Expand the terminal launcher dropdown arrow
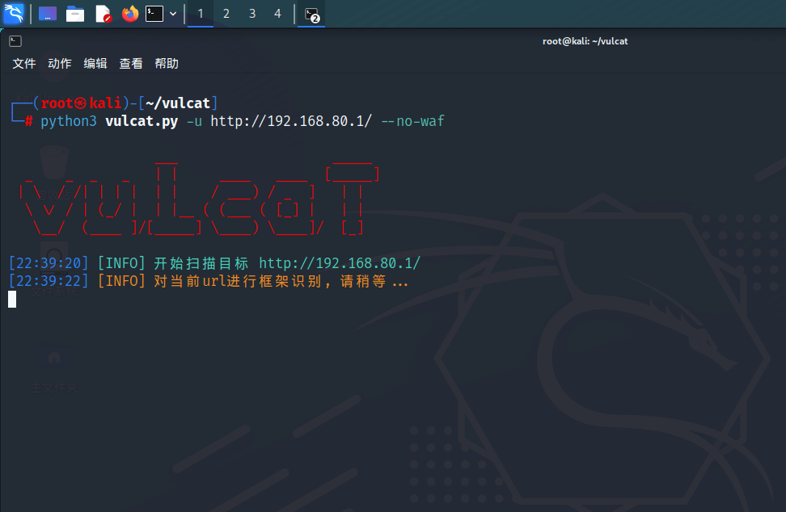This screenshot has height=512, width=786. click(x=173, y=14)
